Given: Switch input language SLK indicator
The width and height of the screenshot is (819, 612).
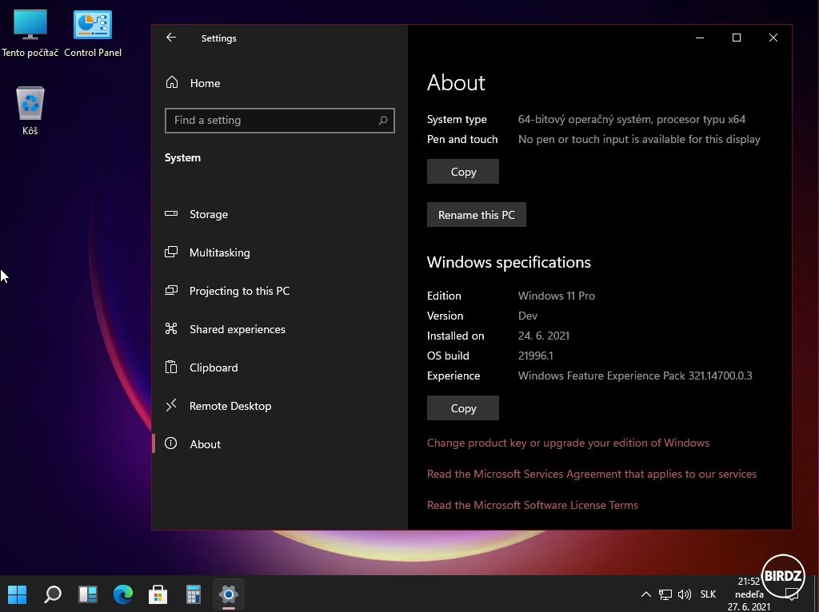Looking at the screenshot, I should (708, 594).
